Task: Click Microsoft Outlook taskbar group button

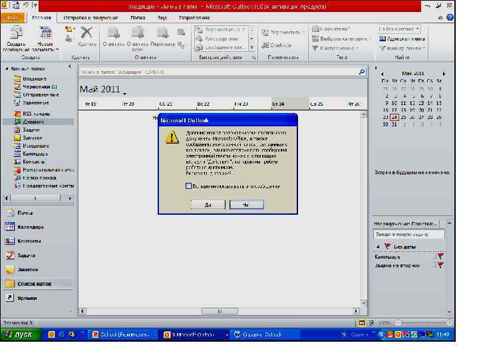Action: point(196,334)
